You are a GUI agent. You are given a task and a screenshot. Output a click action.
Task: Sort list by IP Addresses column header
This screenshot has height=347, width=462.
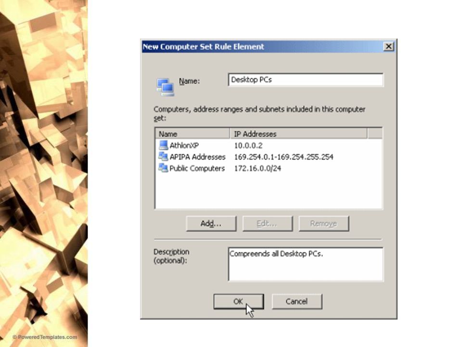298,133
